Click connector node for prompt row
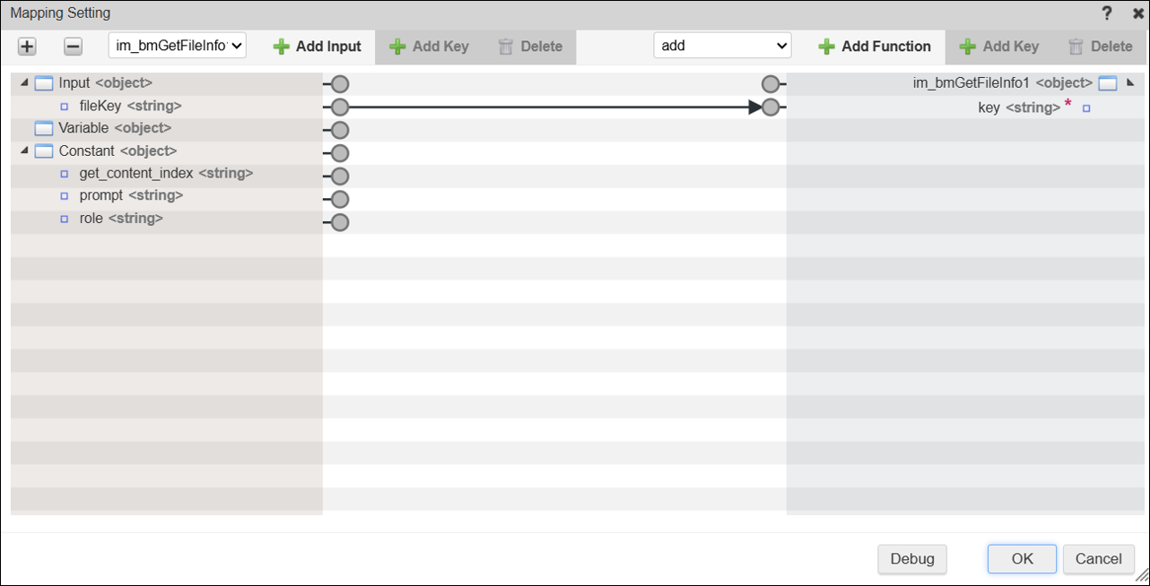 coord(339,199)
